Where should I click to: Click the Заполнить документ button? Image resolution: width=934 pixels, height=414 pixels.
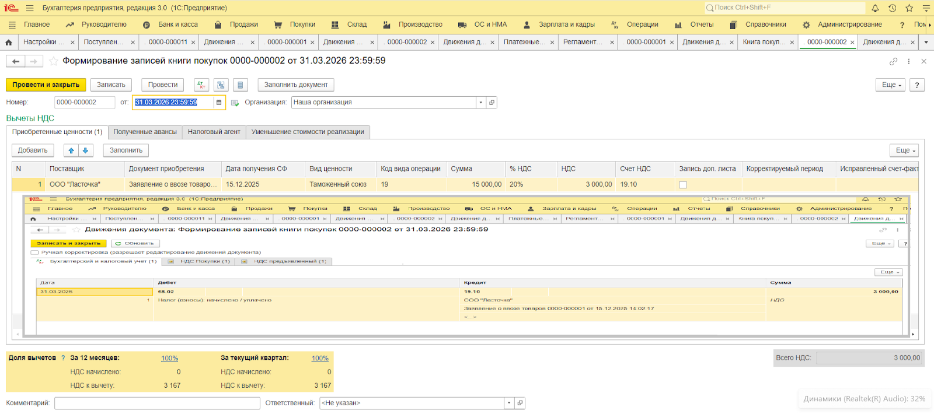pyautogui.click(x=296, y=85)
